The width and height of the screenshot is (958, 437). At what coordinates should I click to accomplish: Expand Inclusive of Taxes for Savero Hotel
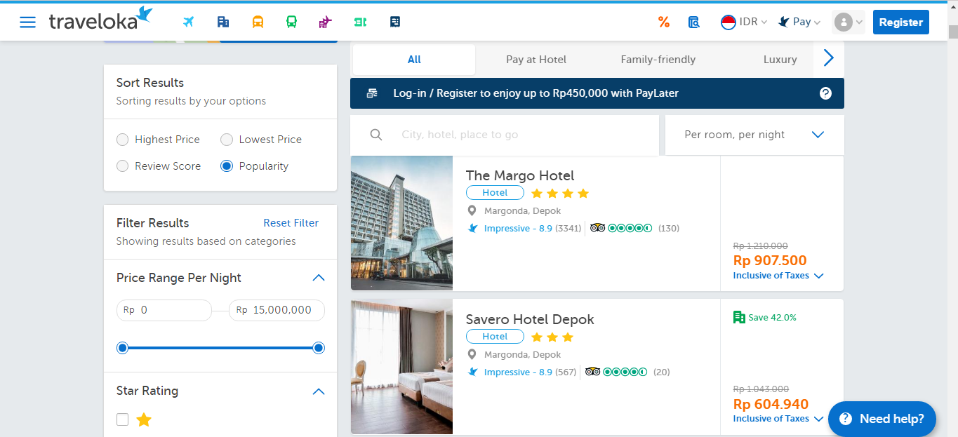point(778,419)
